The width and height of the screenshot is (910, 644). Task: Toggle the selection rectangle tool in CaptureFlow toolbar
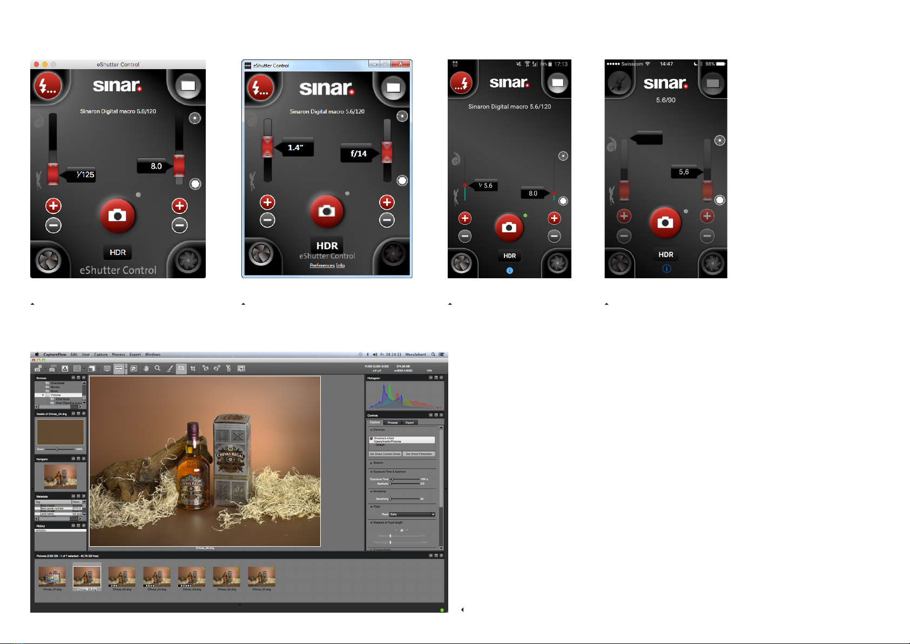181,368
